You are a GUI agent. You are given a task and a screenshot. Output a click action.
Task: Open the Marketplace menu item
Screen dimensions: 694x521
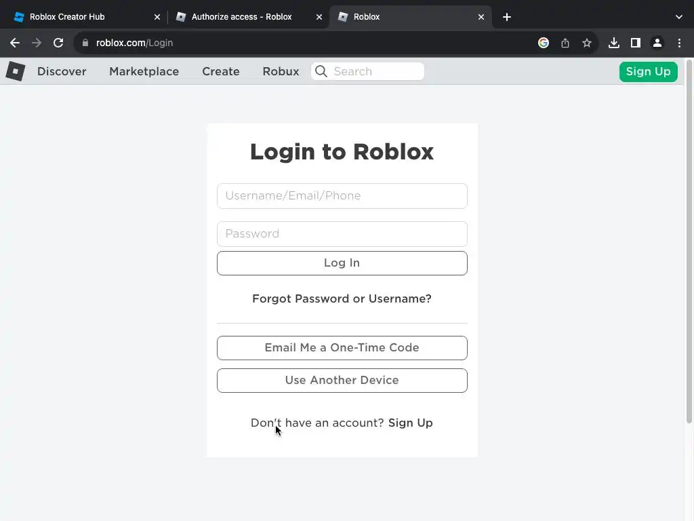pos(144,71)
